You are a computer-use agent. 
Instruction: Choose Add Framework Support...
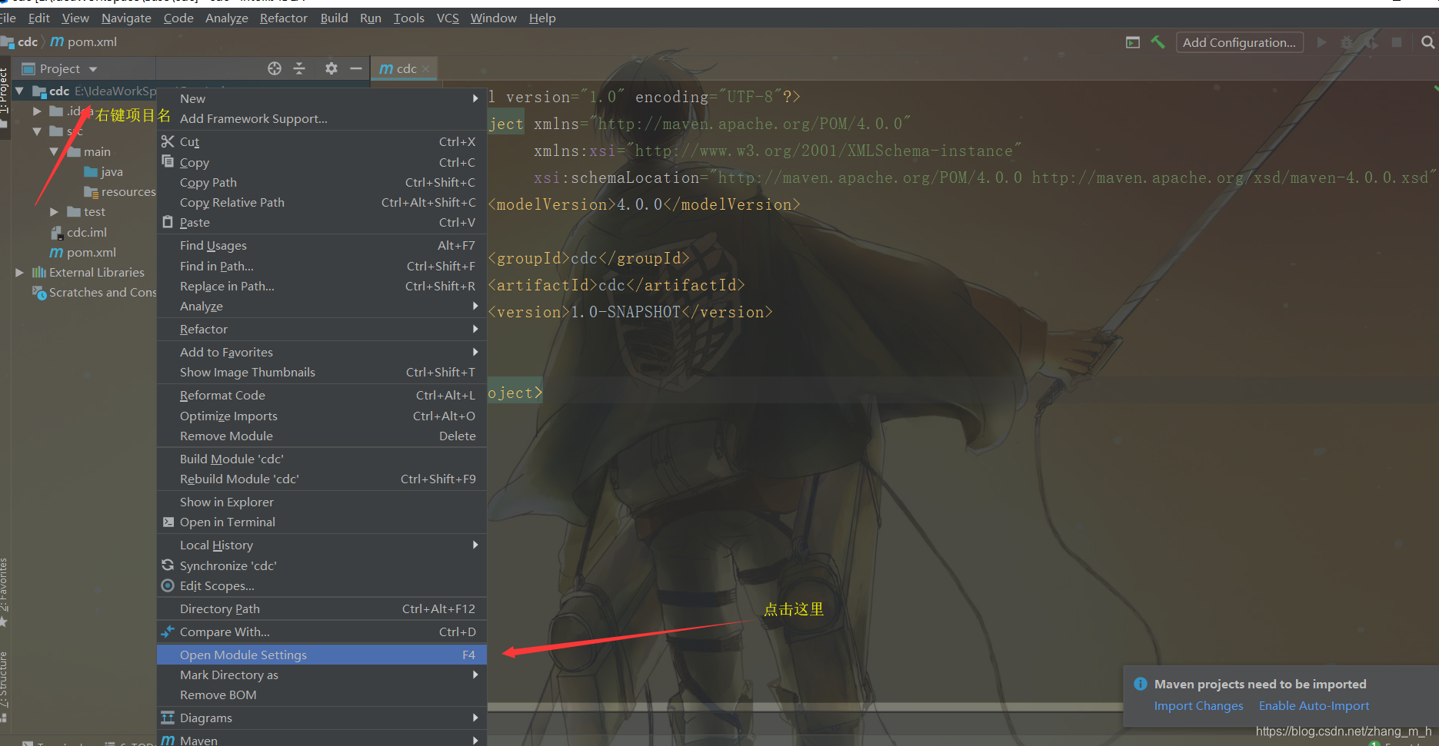(x=321, y=118)
